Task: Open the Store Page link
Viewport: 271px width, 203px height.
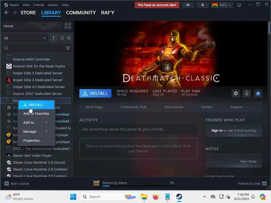Action: (94, 107)
